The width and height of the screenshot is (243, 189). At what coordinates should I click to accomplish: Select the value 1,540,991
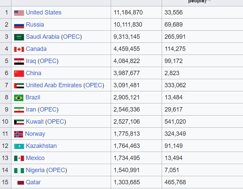click(127, 170)
